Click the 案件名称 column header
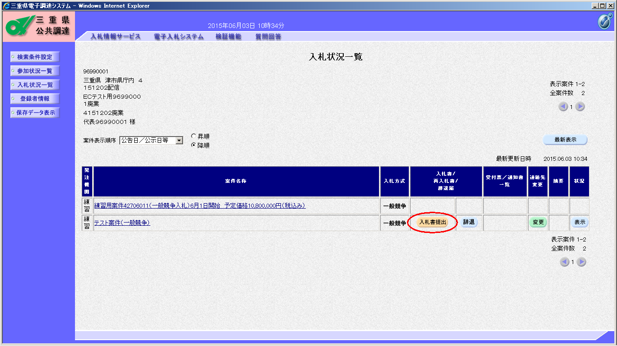Image resolution: width=617 pixels, height=346 pixels. (x=236, y=181)
